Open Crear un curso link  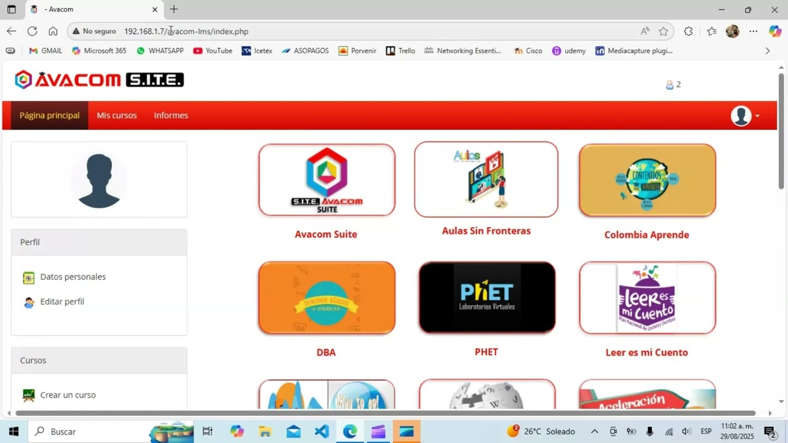tap(68, 395)
